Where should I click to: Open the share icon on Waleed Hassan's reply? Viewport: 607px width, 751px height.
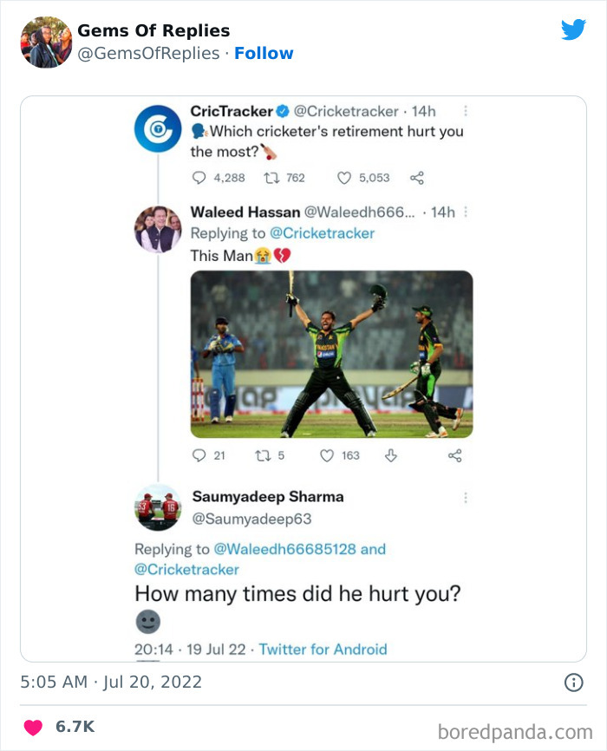click(x=454, y=455)
